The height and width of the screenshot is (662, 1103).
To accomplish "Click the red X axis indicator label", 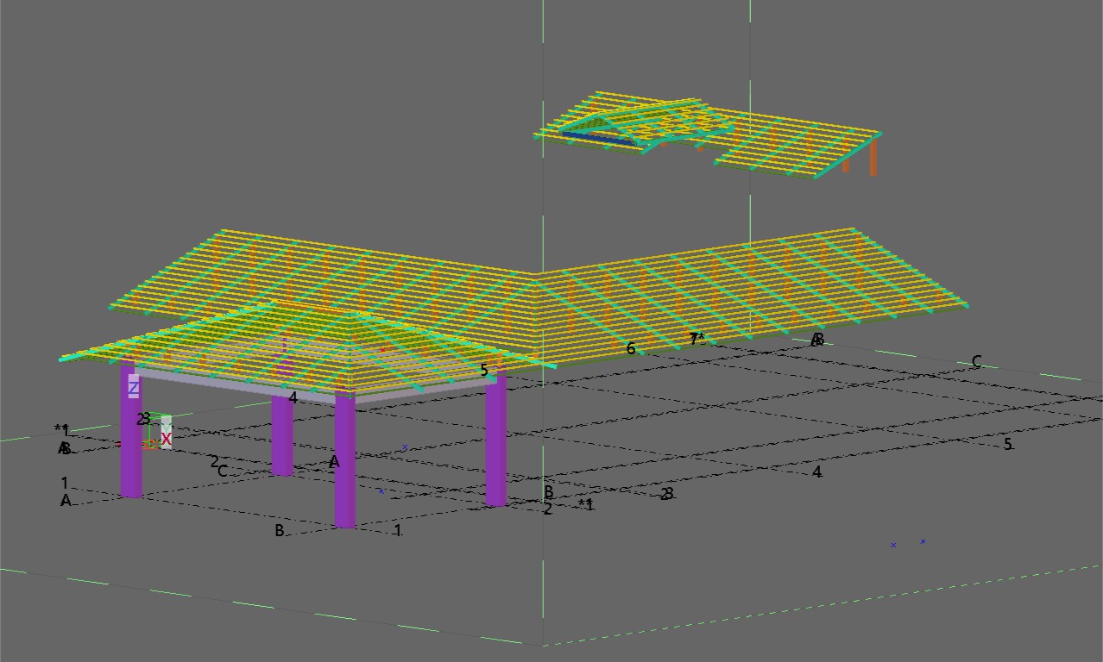I will [x=167, y=439].
